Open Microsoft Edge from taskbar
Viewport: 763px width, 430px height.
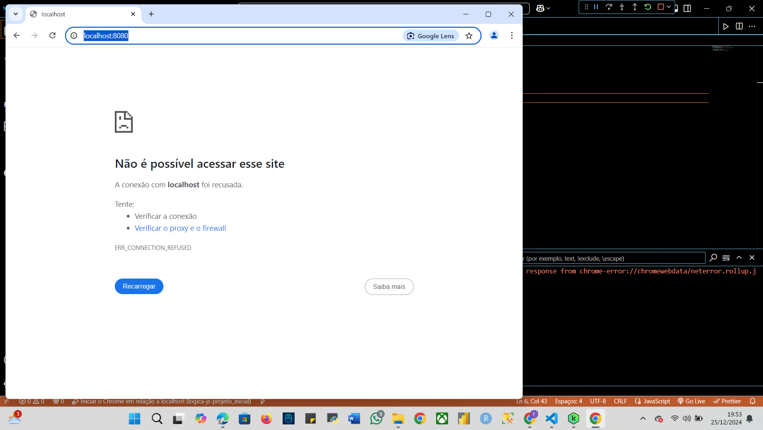coord(222,418)
